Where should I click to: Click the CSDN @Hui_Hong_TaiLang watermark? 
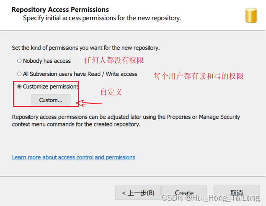211,198
